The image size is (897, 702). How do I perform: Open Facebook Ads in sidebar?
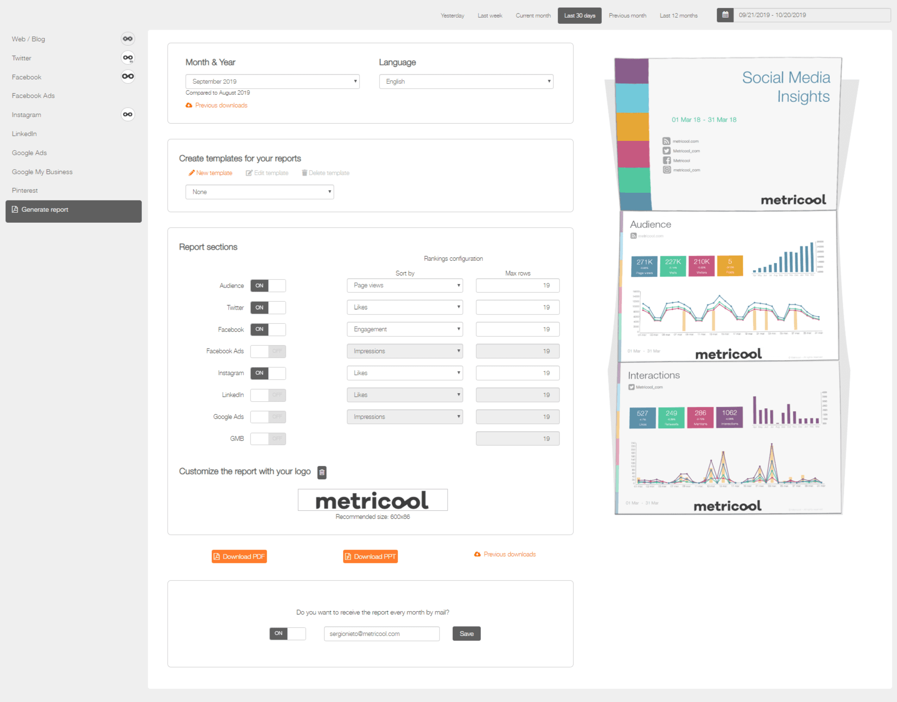33,96
